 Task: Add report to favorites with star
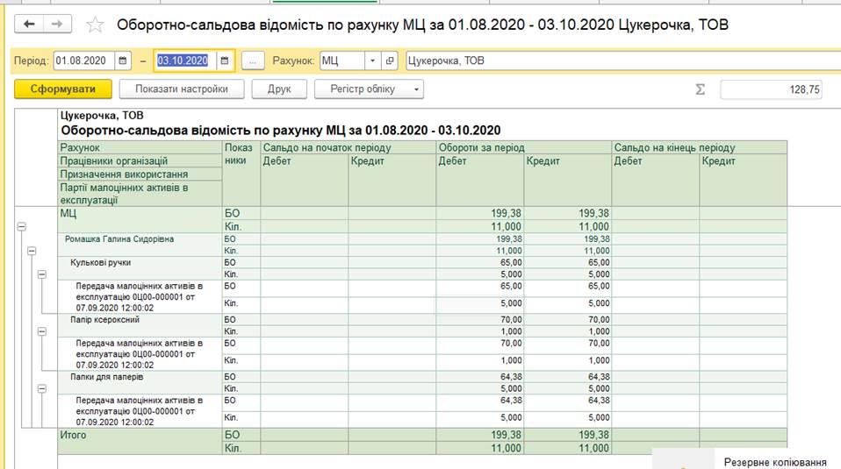[96, 25]
